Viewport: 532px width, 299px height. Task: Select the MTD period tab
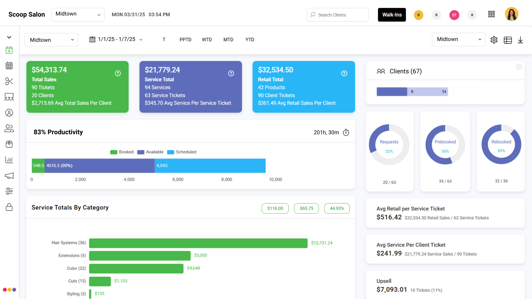[x=228, y=40]
